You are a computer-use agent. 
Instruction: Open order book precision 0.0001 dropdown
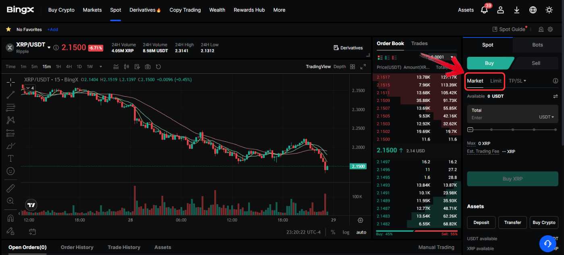coord(443,57)
